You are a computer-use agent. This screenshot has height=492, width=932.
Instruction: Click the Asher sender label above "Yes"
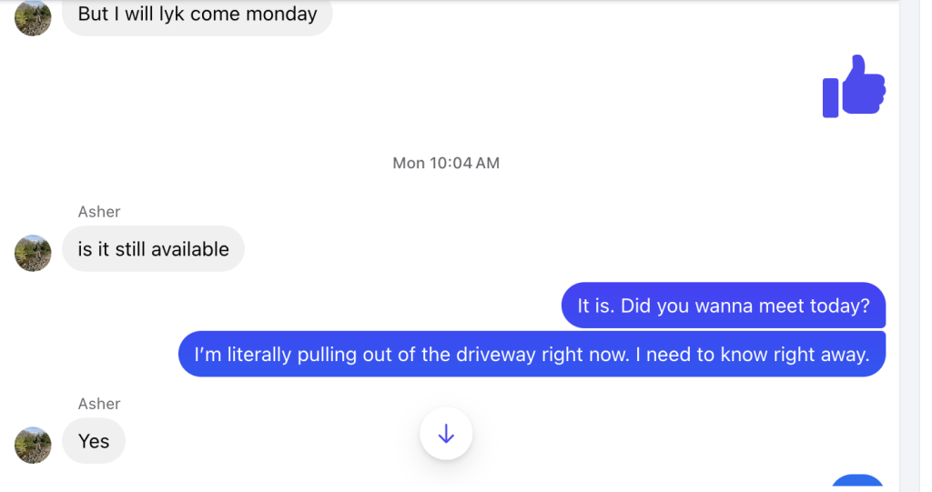99,404
